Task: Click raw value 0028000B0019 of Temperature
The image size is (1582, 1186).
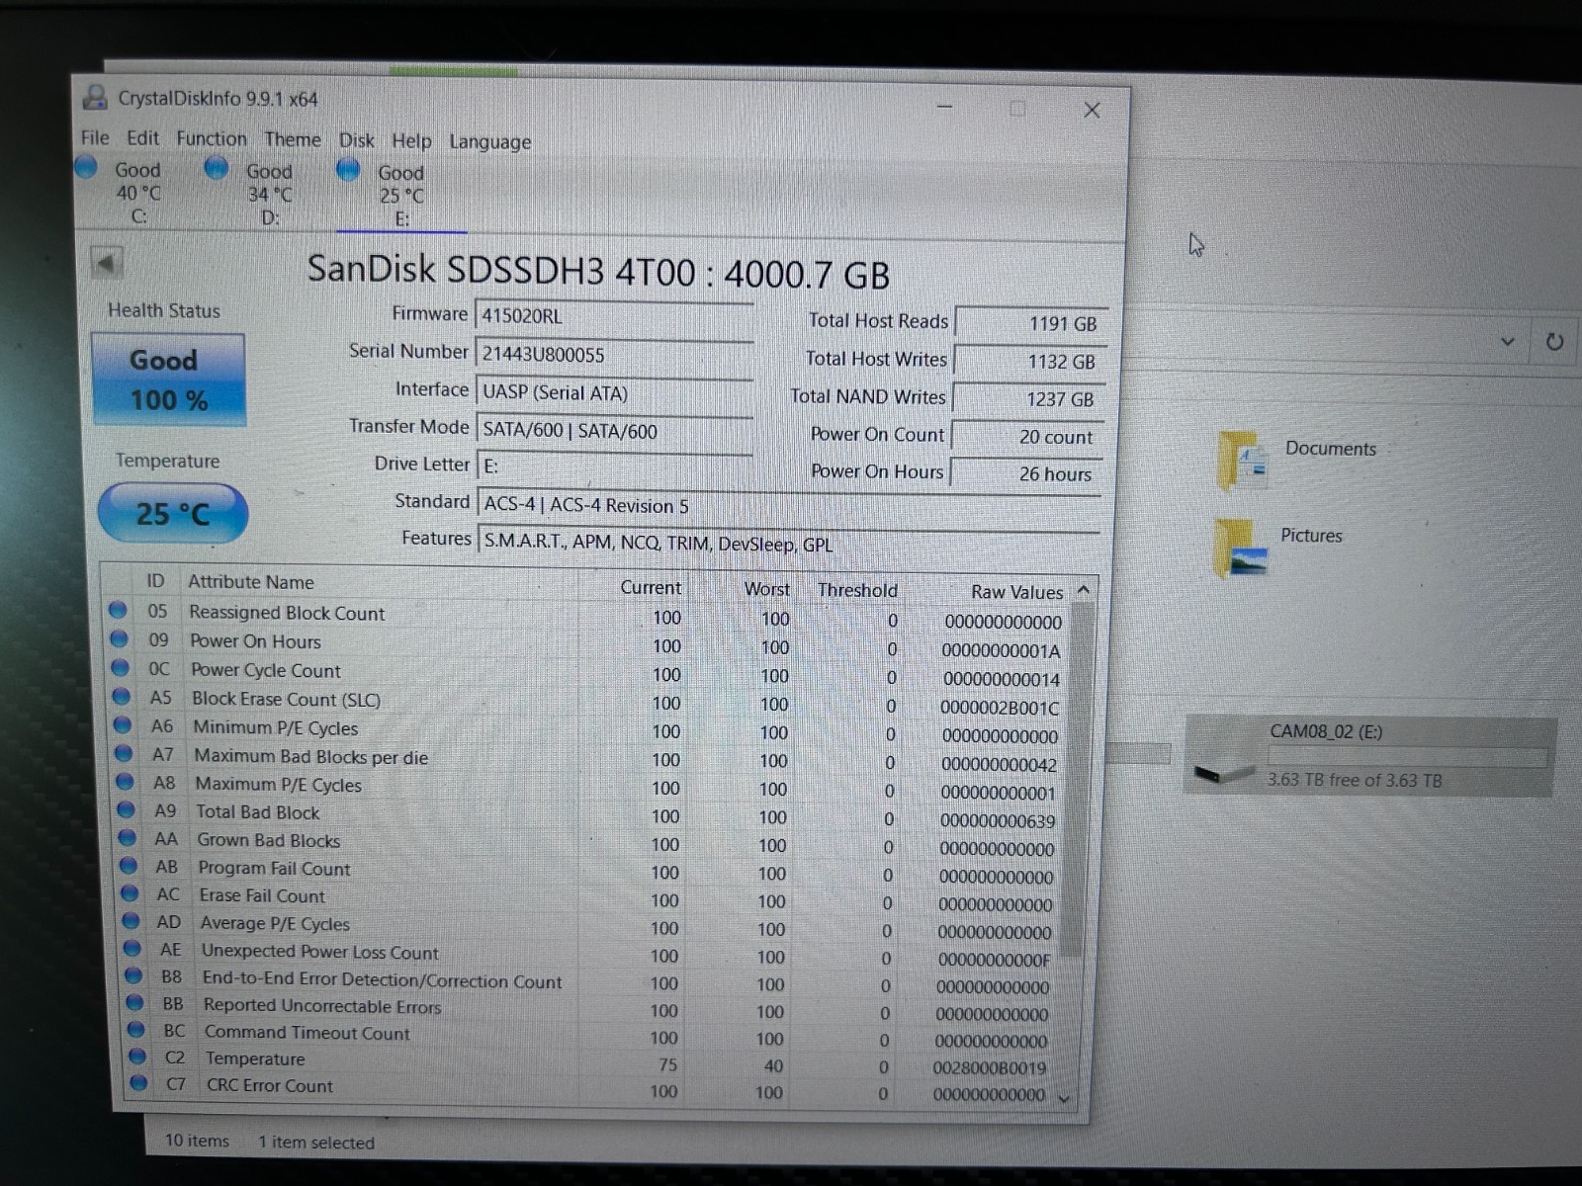Action: tap(989, 1067)
